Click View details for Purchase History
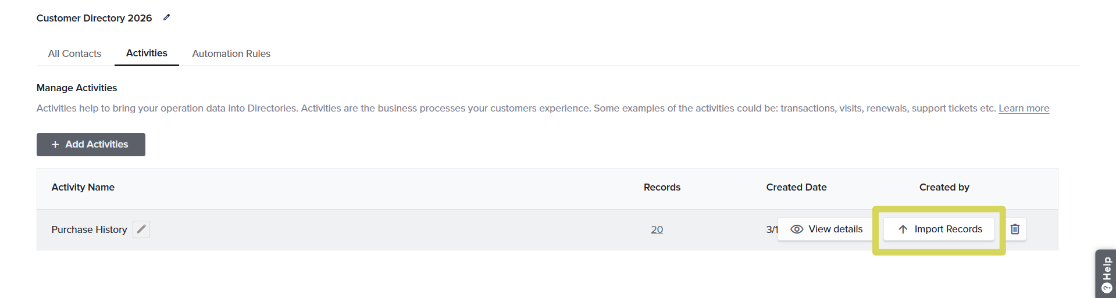 point(826,229)
